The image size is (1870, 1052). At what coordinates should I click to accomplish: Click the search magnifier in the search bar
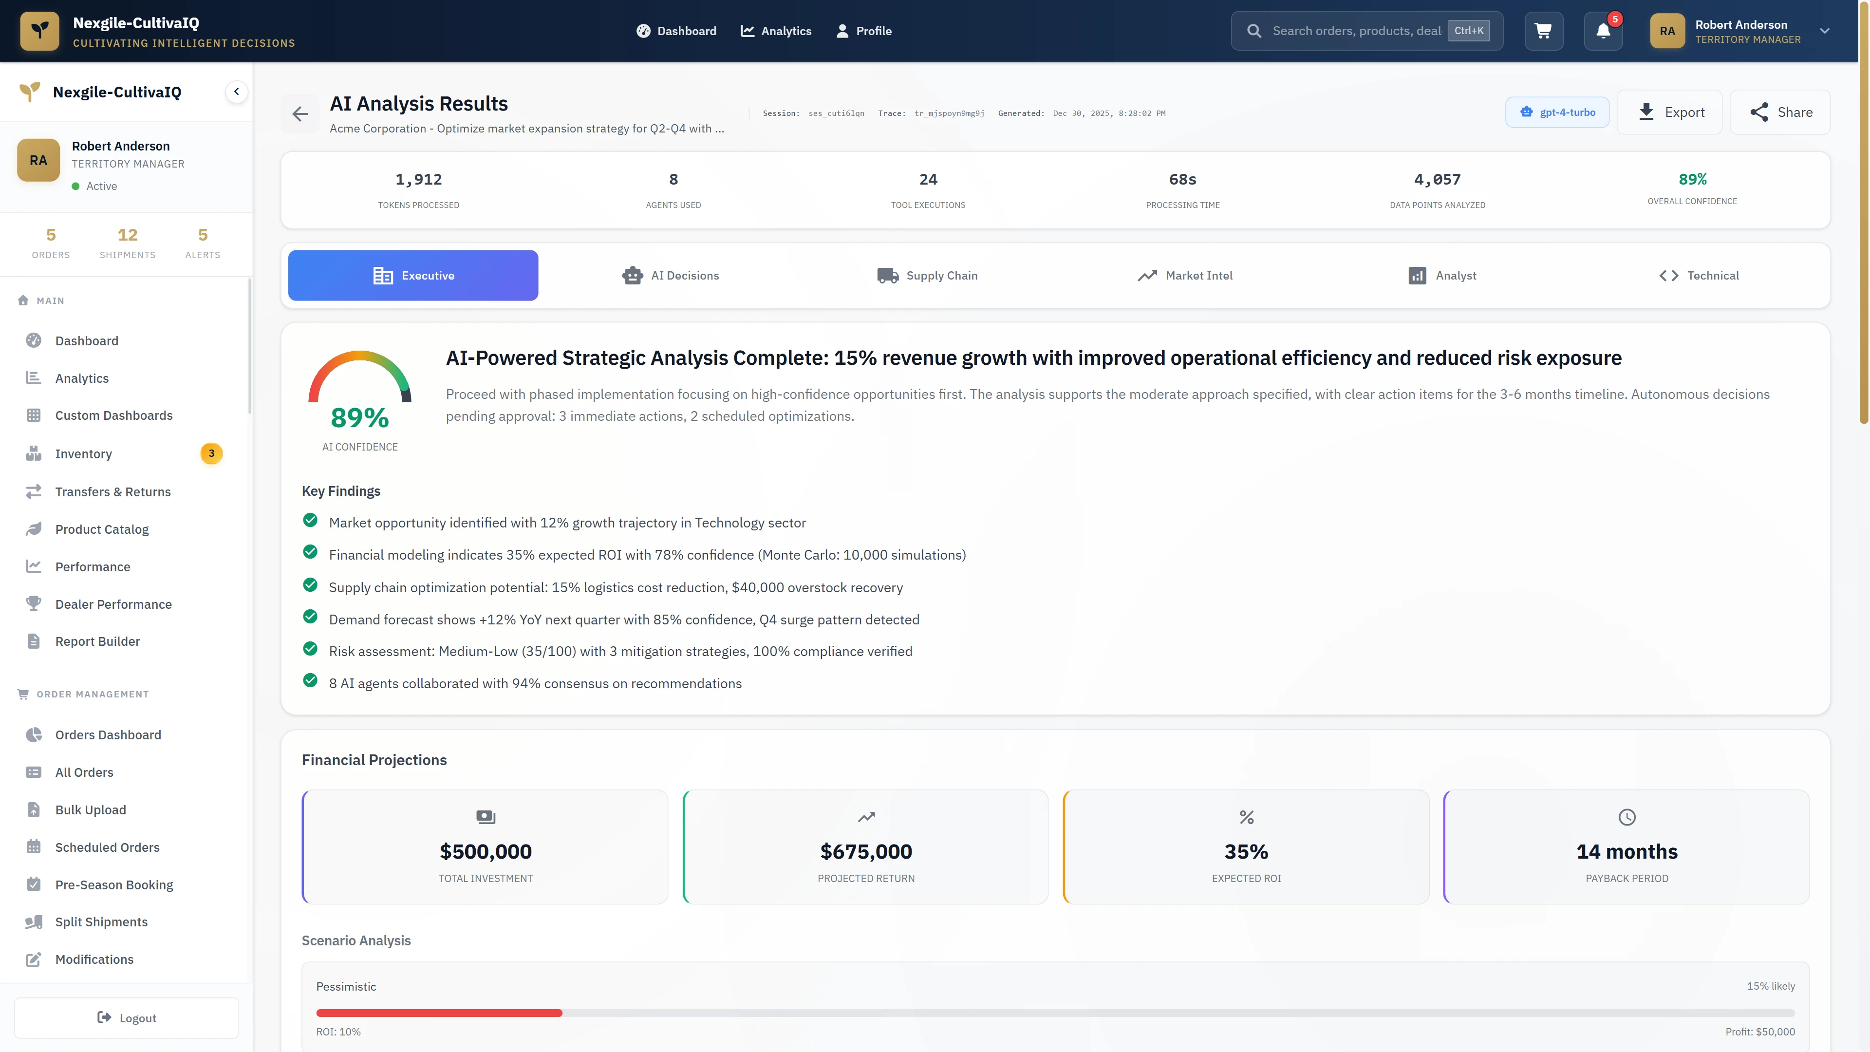click(1254, 31)
